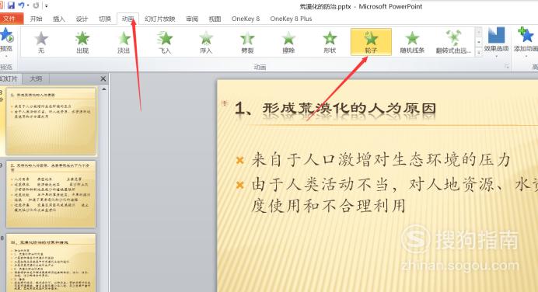Open the 文件 (File) tab
Screen dimensions: 538x292
pyautogui.click(x=12, y=19)
